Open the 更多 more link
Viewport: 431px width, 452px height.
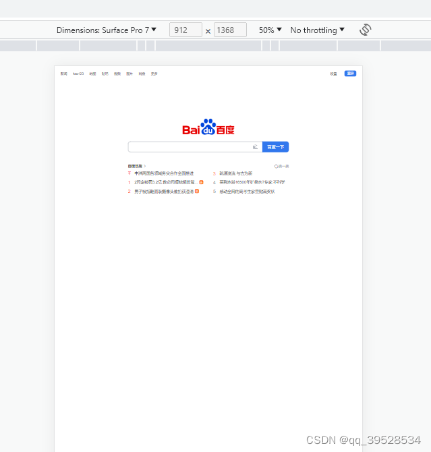coord(154,74)
